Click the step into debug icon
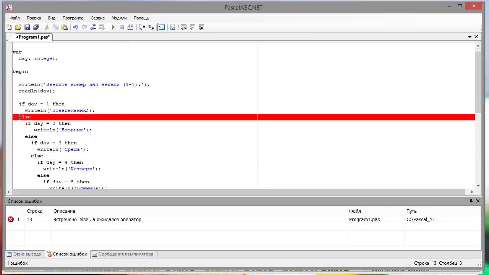The height and width of the screenshot is (275, 489). [x=151, y=27]
